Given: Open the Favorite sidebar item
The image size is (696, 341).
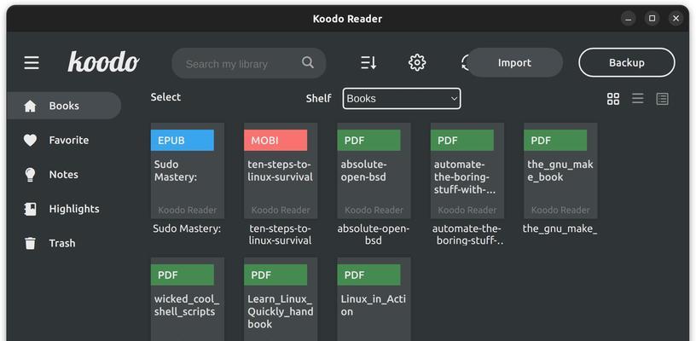Looking at the screenshot, I should [64, 140].
